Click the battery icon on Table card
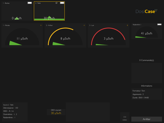164x123 pixels. [x=62, y=3]
